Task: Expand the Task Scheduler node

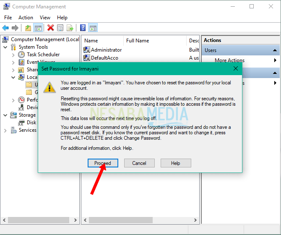Action: pyautogui.click(x=13, y=55)
